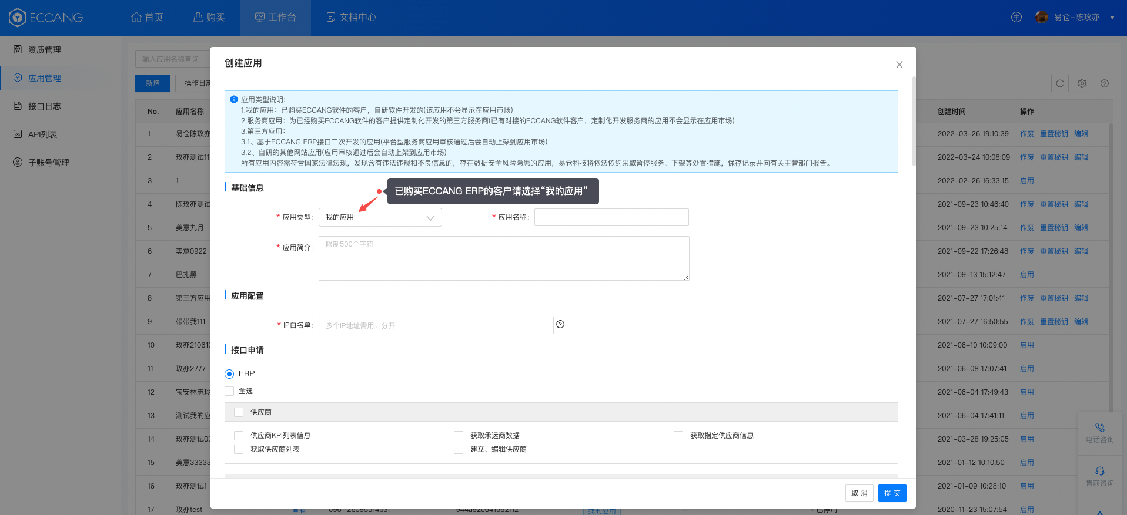The height and width of the screenshot is (515, 1127).
Task: Check 获取承运商数据 checkbox
Action: point(459,436)
